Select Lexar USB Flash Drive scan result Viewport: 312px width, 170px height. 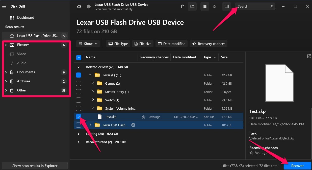tap(35, 36)
